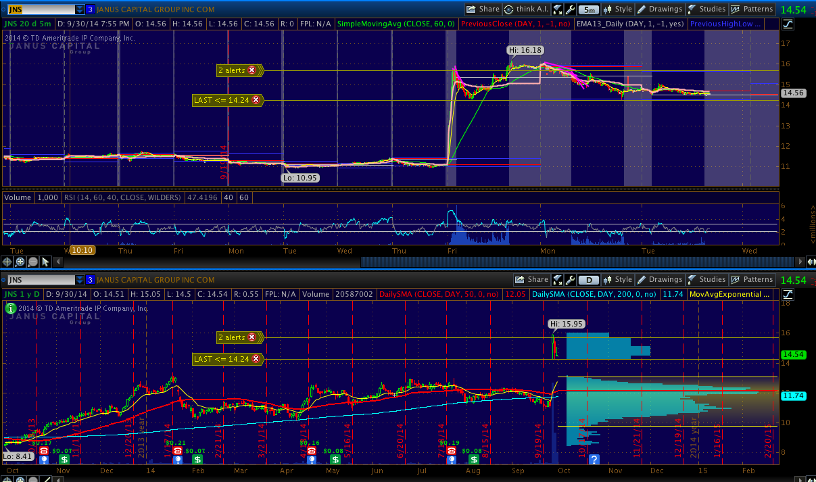Screen dimensions: 816x482
Task: Click the red phone earnings icon near October
Action: pyautogui.click(x=44, y=450)
